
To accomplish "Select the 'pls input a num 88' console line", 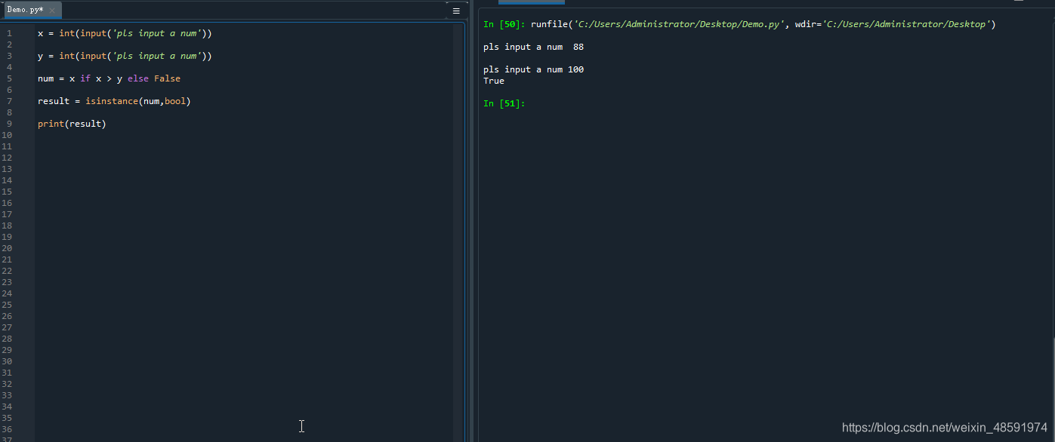I will pyautogui.click(x=533, y=46).
